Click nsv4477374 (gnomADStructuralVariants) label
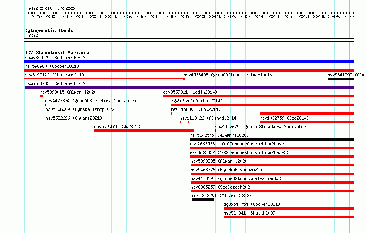Viewport: 366px width, 233px height. (x=90, y=101)
